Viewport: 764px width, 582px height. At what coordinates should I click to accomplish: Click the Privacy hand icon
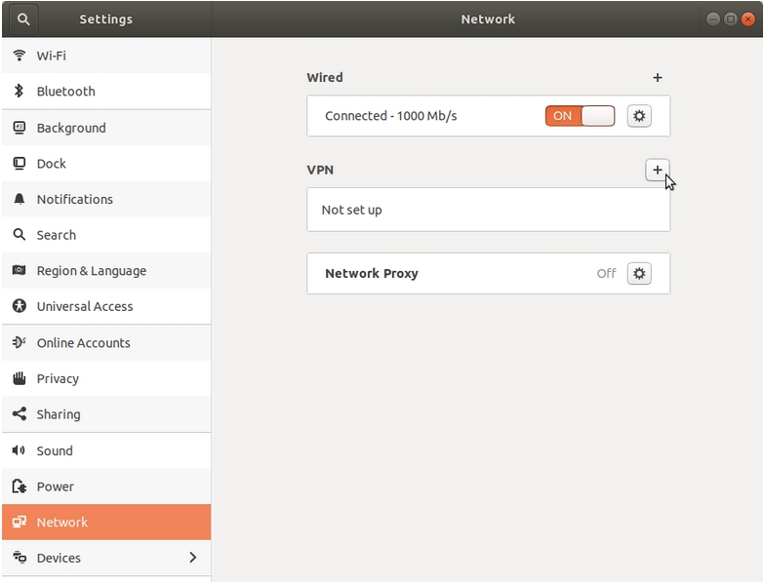[19, 378]
